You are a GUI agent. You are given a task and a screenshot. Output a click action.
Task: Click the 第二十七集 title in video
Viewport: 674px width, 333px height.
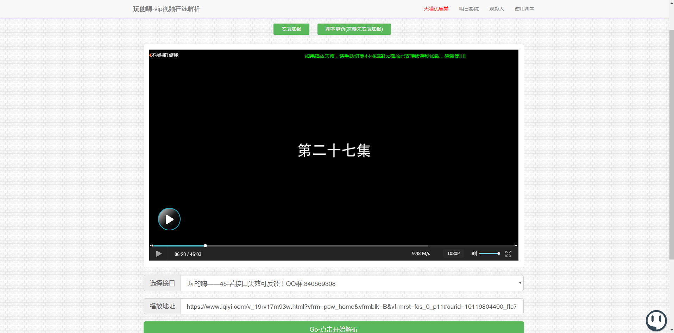pyautogui.click(x=334, y=151)
